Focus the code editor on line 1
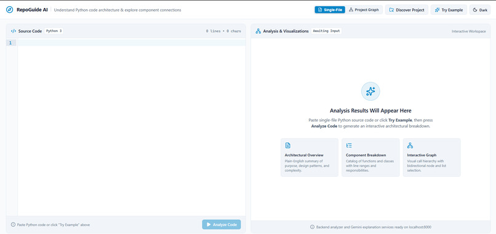The height and width of the screenshot is (234, 496). 132,42
